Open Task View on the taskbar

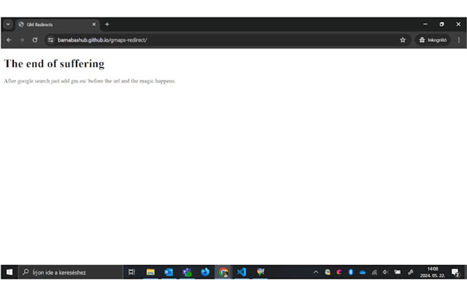point(131,272)
